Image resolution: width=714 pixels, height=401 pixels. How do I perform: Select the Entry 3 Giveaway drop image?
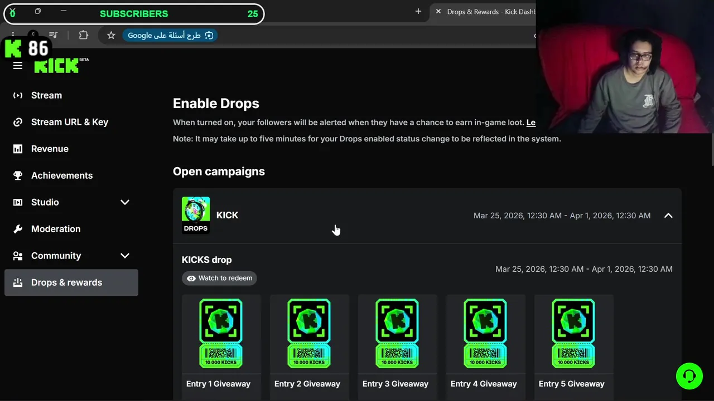397,333
